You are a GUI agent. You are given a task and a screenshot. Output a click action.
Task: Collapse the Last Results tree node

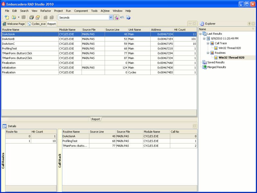click(x=200, y=33)
